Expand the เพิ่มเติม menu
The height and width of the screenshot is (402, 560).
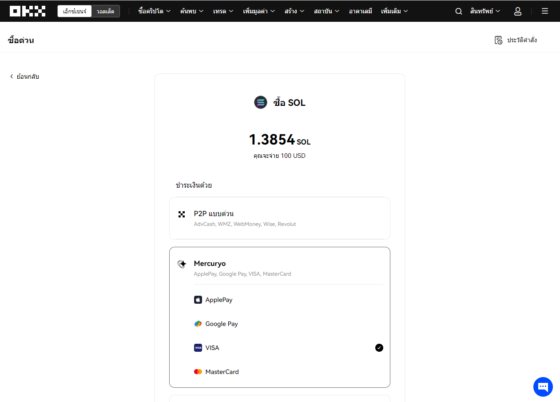click(x=394, y=11)
